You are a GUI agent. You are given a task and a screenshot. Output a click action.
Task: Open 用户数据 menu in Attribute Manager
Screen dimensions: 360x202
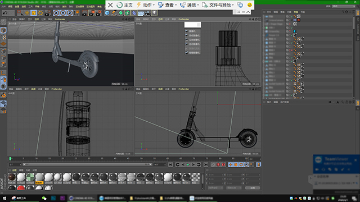point(285,102)
